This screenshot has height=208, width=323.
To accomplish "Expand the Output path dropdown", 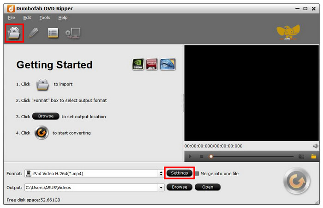I will tap(161, 188).
